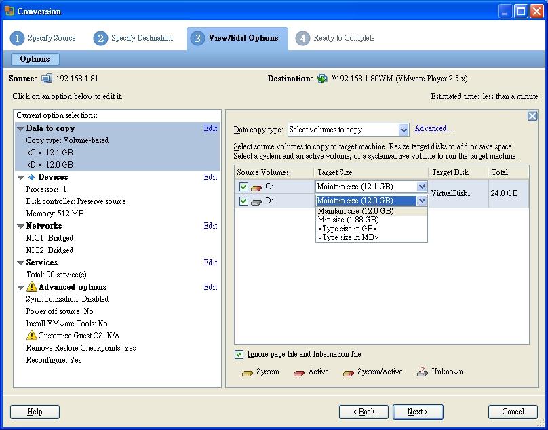
Task: Collapse the Networks section
Action: click(x=20, y=226)
